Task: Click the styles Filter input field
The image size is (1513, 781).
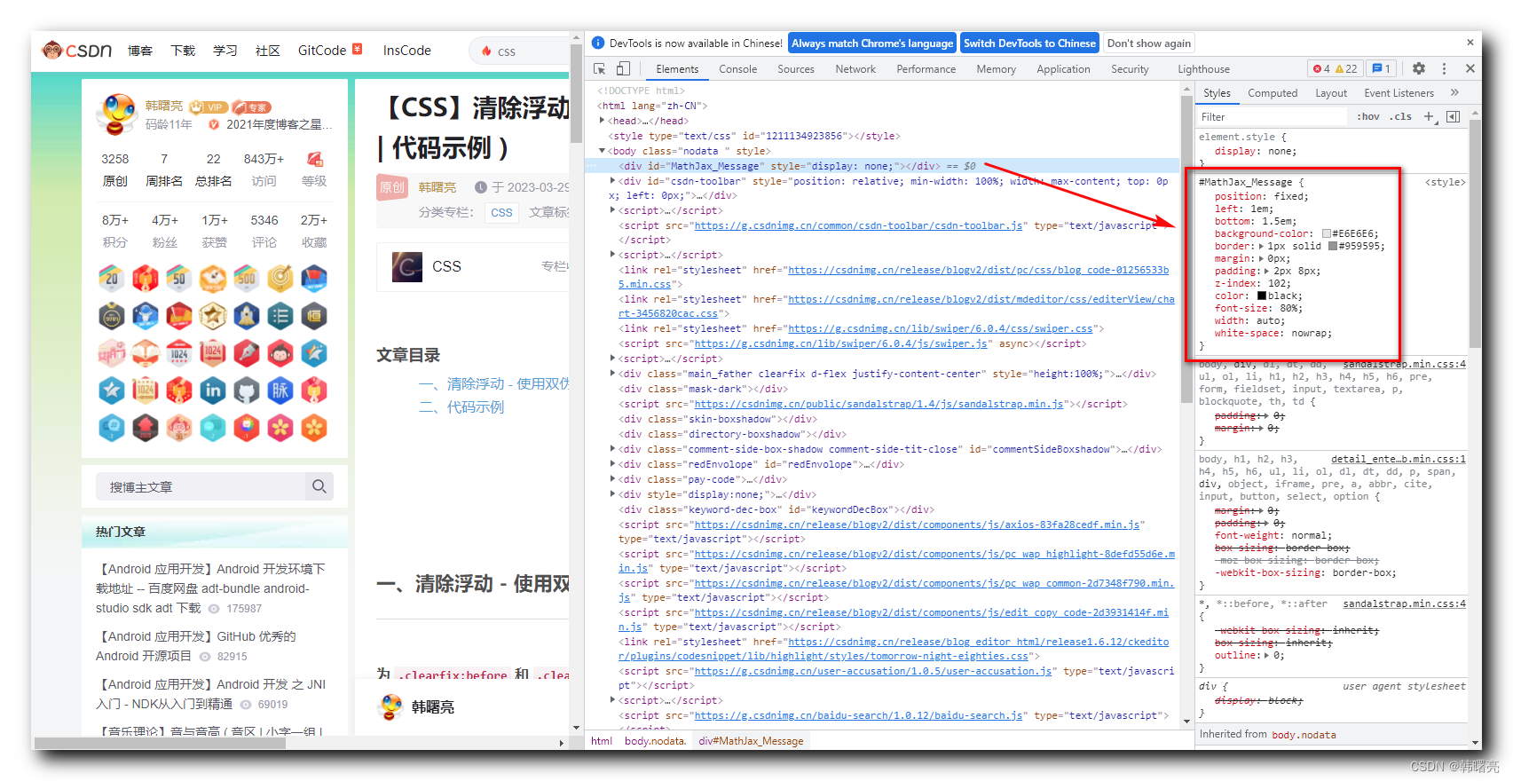Action: tap(1271, 116)
